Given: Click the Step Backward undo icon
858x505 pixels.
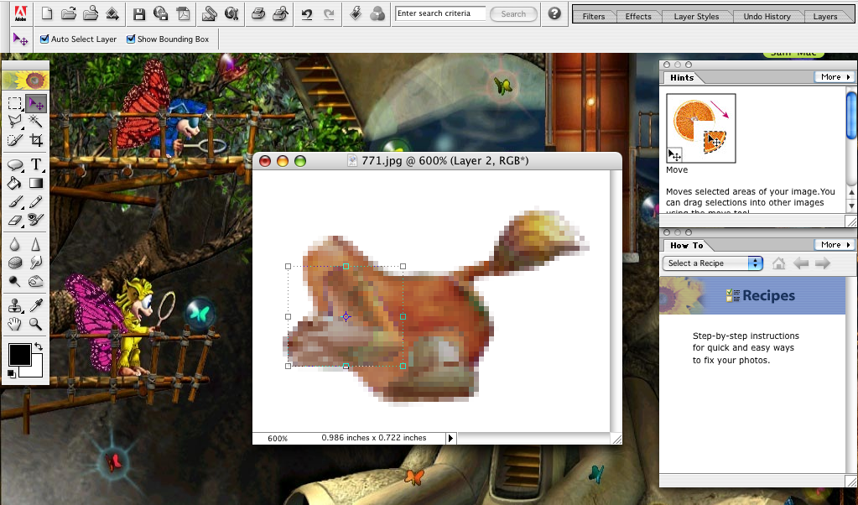Looking at the screenshot, I should 307,14.
